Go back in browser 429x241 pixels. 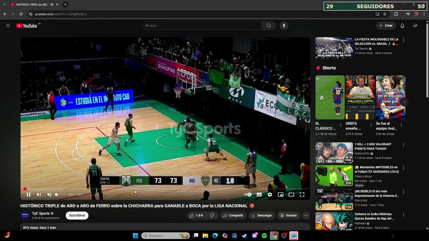click(x=5, y=14)
